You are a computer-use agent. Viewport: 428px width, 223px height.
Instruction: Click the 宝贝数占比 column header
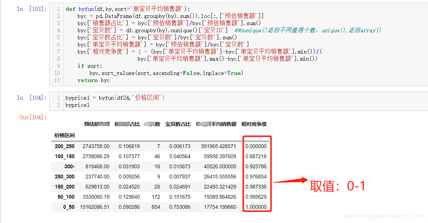point(178,124)
